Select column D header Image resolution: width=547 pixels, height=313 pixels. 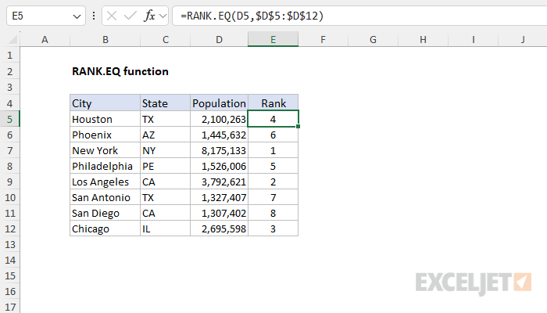tap(219, 39)
